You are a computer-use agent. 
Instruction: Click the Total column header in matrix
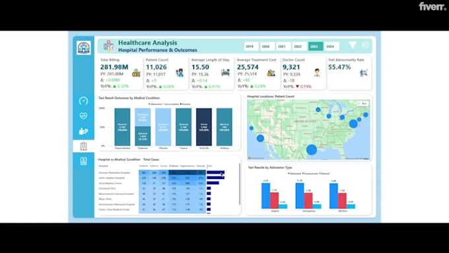tap(209, 166)
